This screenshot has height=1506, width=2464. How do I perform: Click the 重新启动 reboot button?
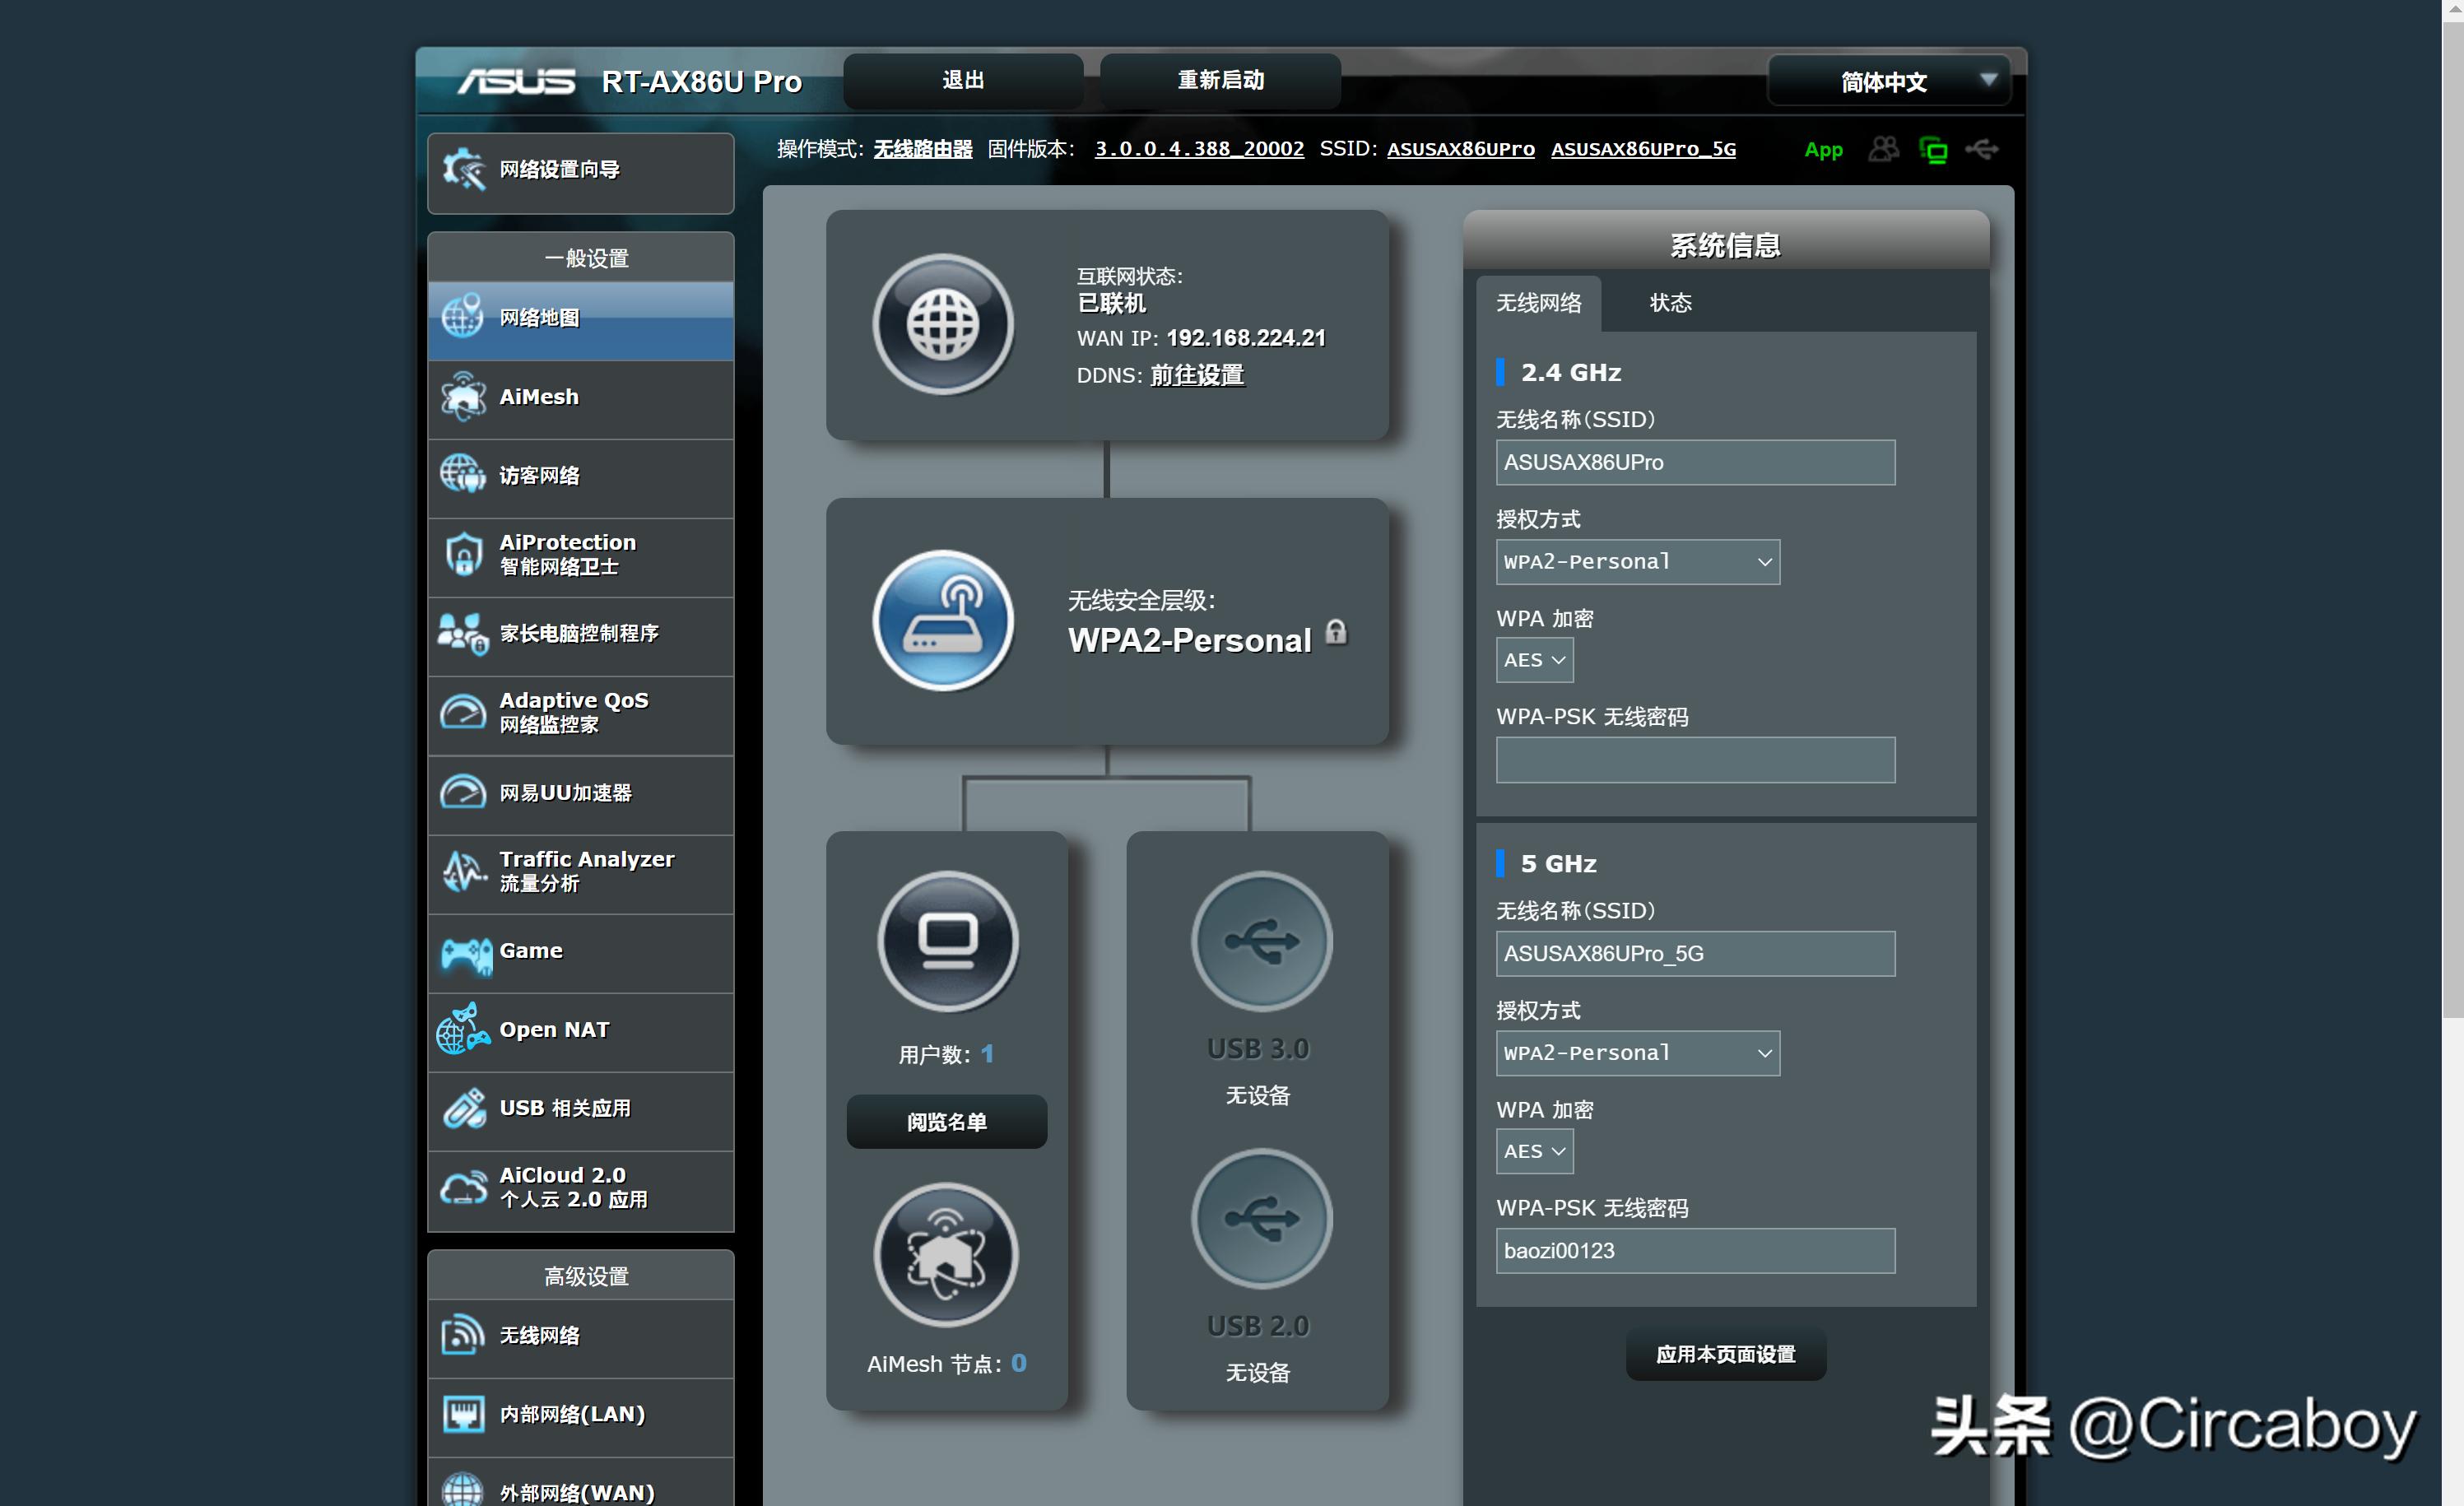tap(1220, 80)
